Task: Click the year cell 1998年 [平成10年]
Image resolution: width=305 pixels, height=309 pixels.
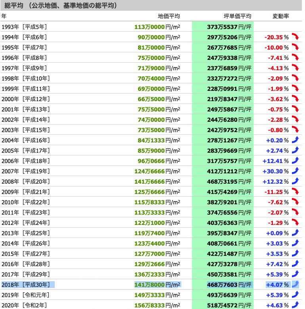Action: (x=25, y=79)
